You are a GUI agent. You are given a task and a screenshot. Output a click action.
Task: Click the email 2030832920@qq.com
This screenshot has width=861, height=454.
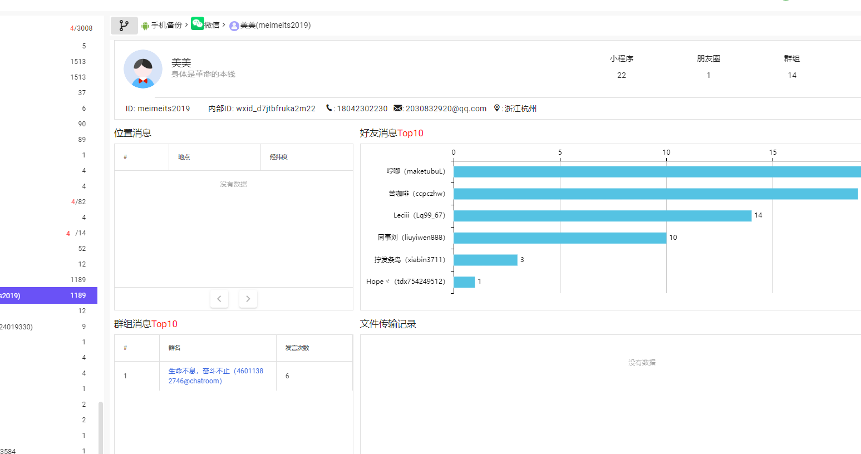pos(446,108)
